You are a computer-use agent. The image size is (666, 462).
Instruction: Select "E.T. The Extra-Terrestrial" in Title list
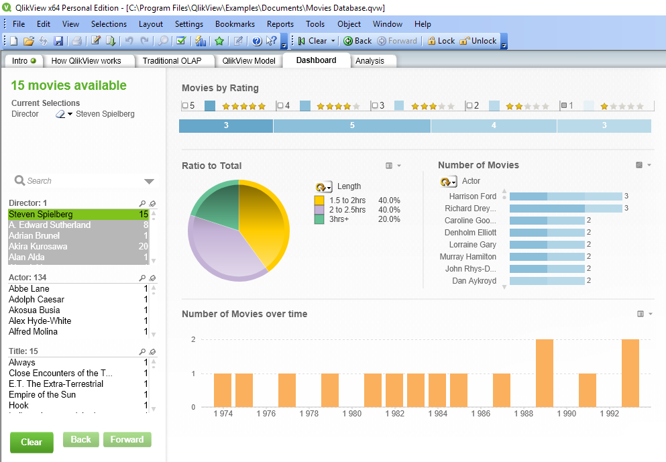[78, 384]
